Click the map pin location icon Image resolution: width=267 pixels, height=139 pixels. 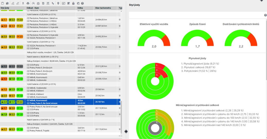coord(58,3)
